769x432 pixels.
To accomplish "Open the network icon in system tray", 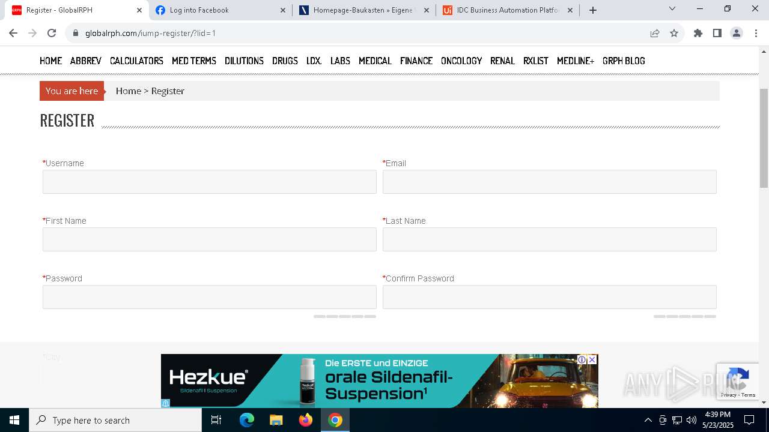I will [677, 420].
